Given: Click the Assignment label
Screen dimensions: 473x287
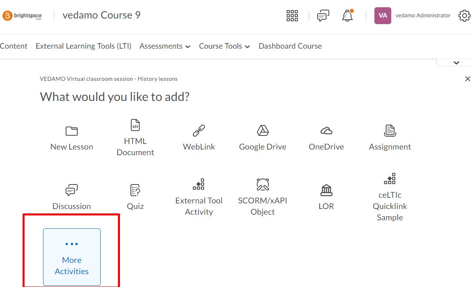Looking at the screenshot, I should point(390,147).
